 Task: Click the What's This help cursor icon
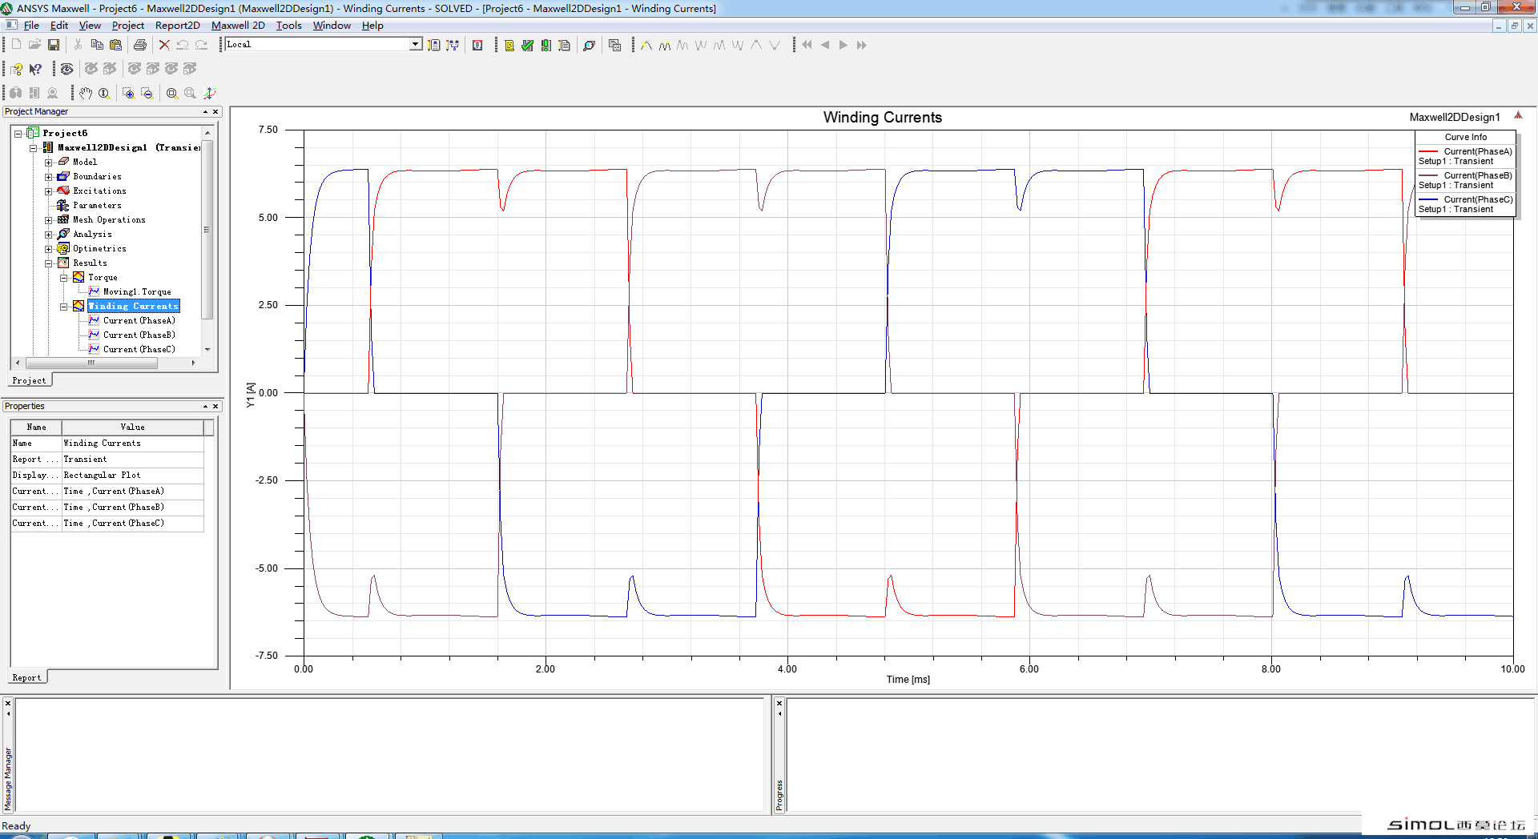click(35, 69)
